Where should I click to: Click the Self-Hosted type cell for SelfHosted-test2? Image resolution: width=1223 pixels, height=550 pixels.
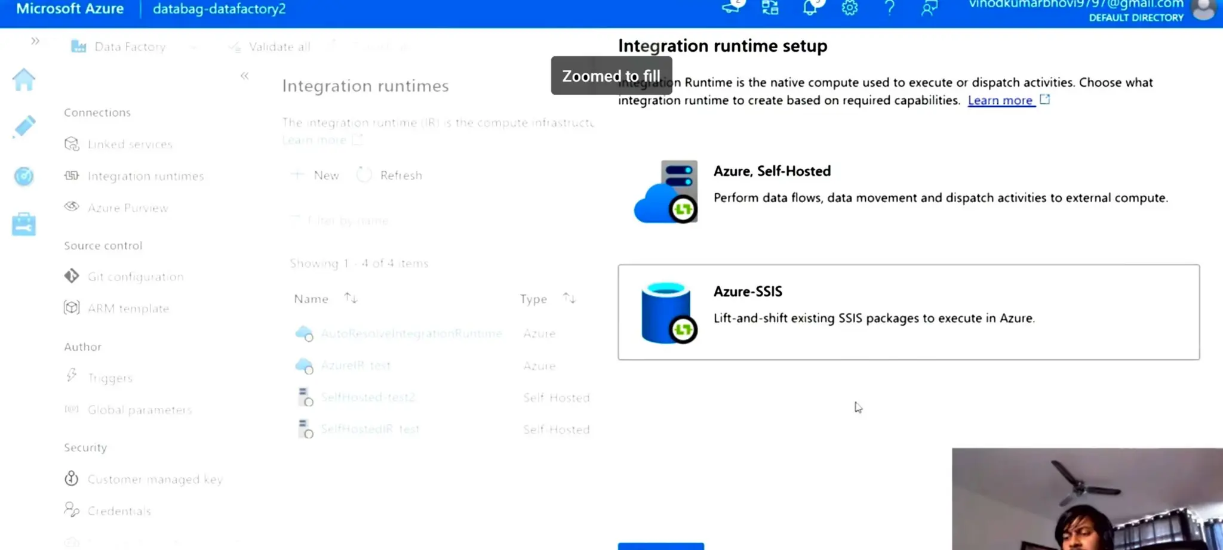557,397
